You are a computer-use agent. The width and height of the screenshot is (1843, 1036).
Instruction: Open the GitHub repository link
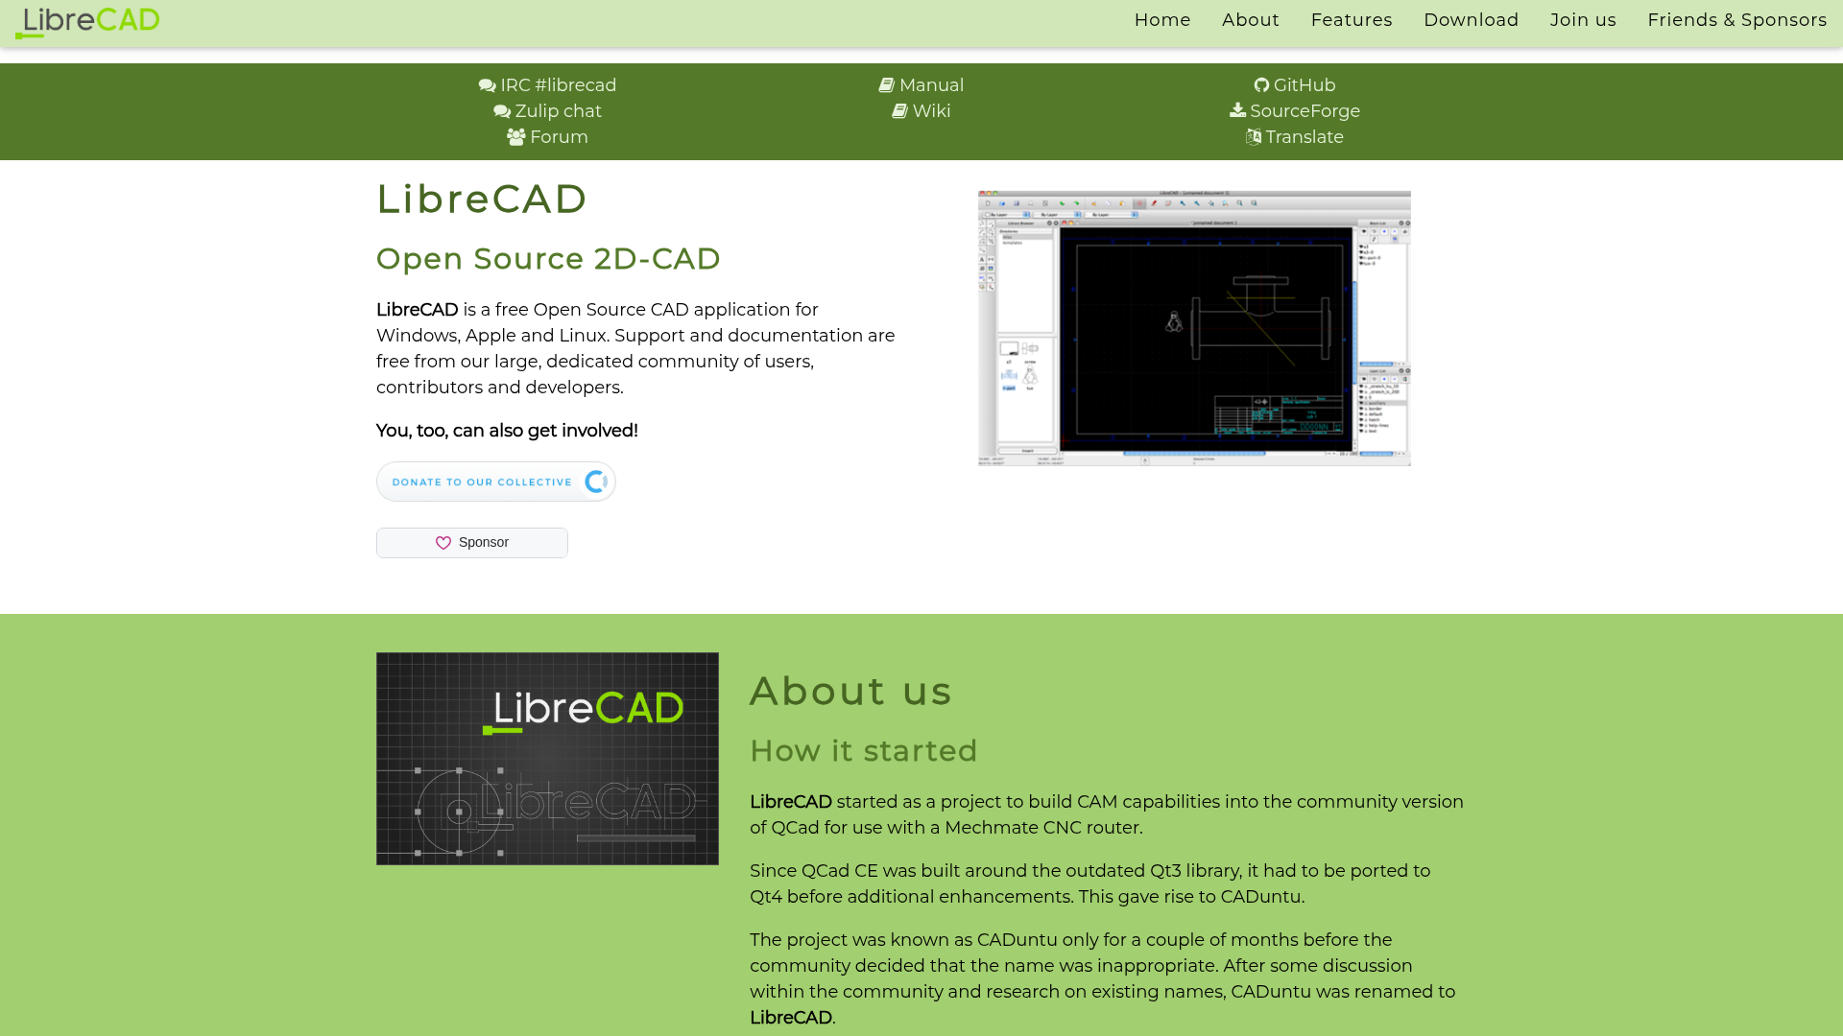point(1262,85)
